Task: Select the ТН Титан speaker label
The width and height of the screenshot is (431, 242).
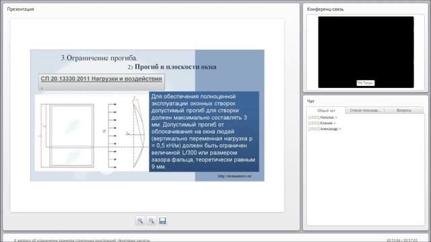Action: tap(365, 83)
